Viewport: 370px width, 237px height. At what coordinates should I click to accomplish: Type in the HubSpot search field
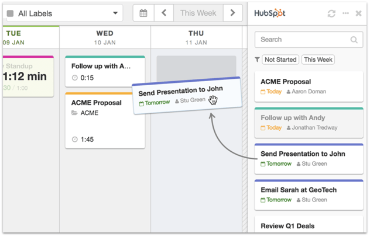tap(302, 40)
